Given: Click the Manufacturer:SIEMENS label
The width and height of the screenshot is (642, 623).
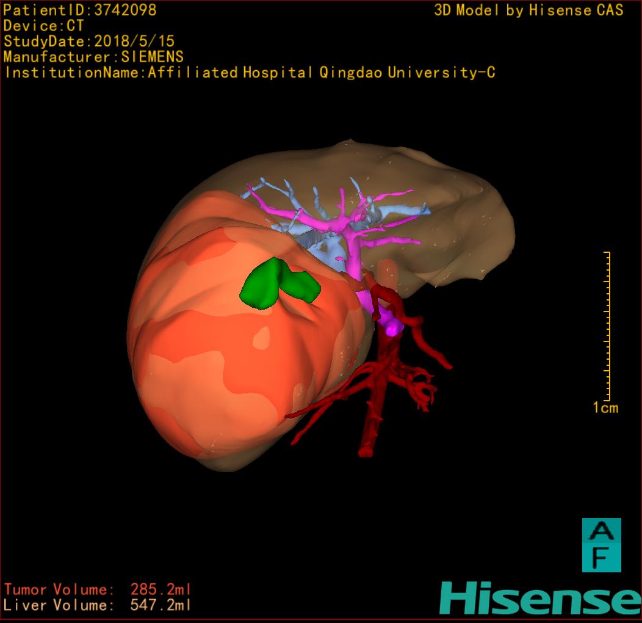Looking at the screenshot, I should coord(93,57).
